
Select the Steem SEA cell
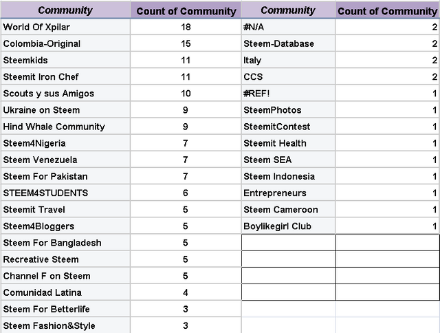click(288, 160)
